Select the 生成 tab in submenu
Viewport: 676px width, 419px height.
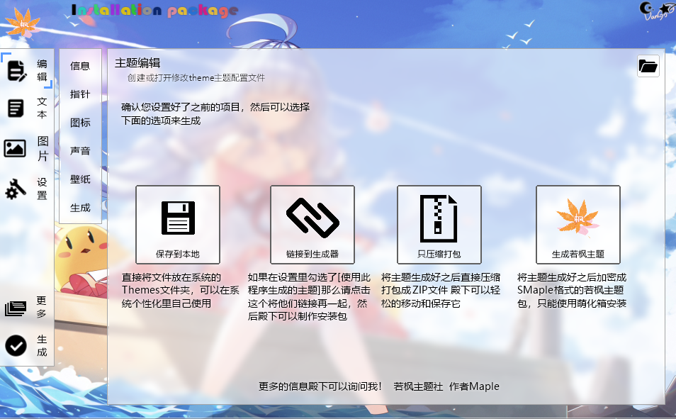click(x=80, y=208)
